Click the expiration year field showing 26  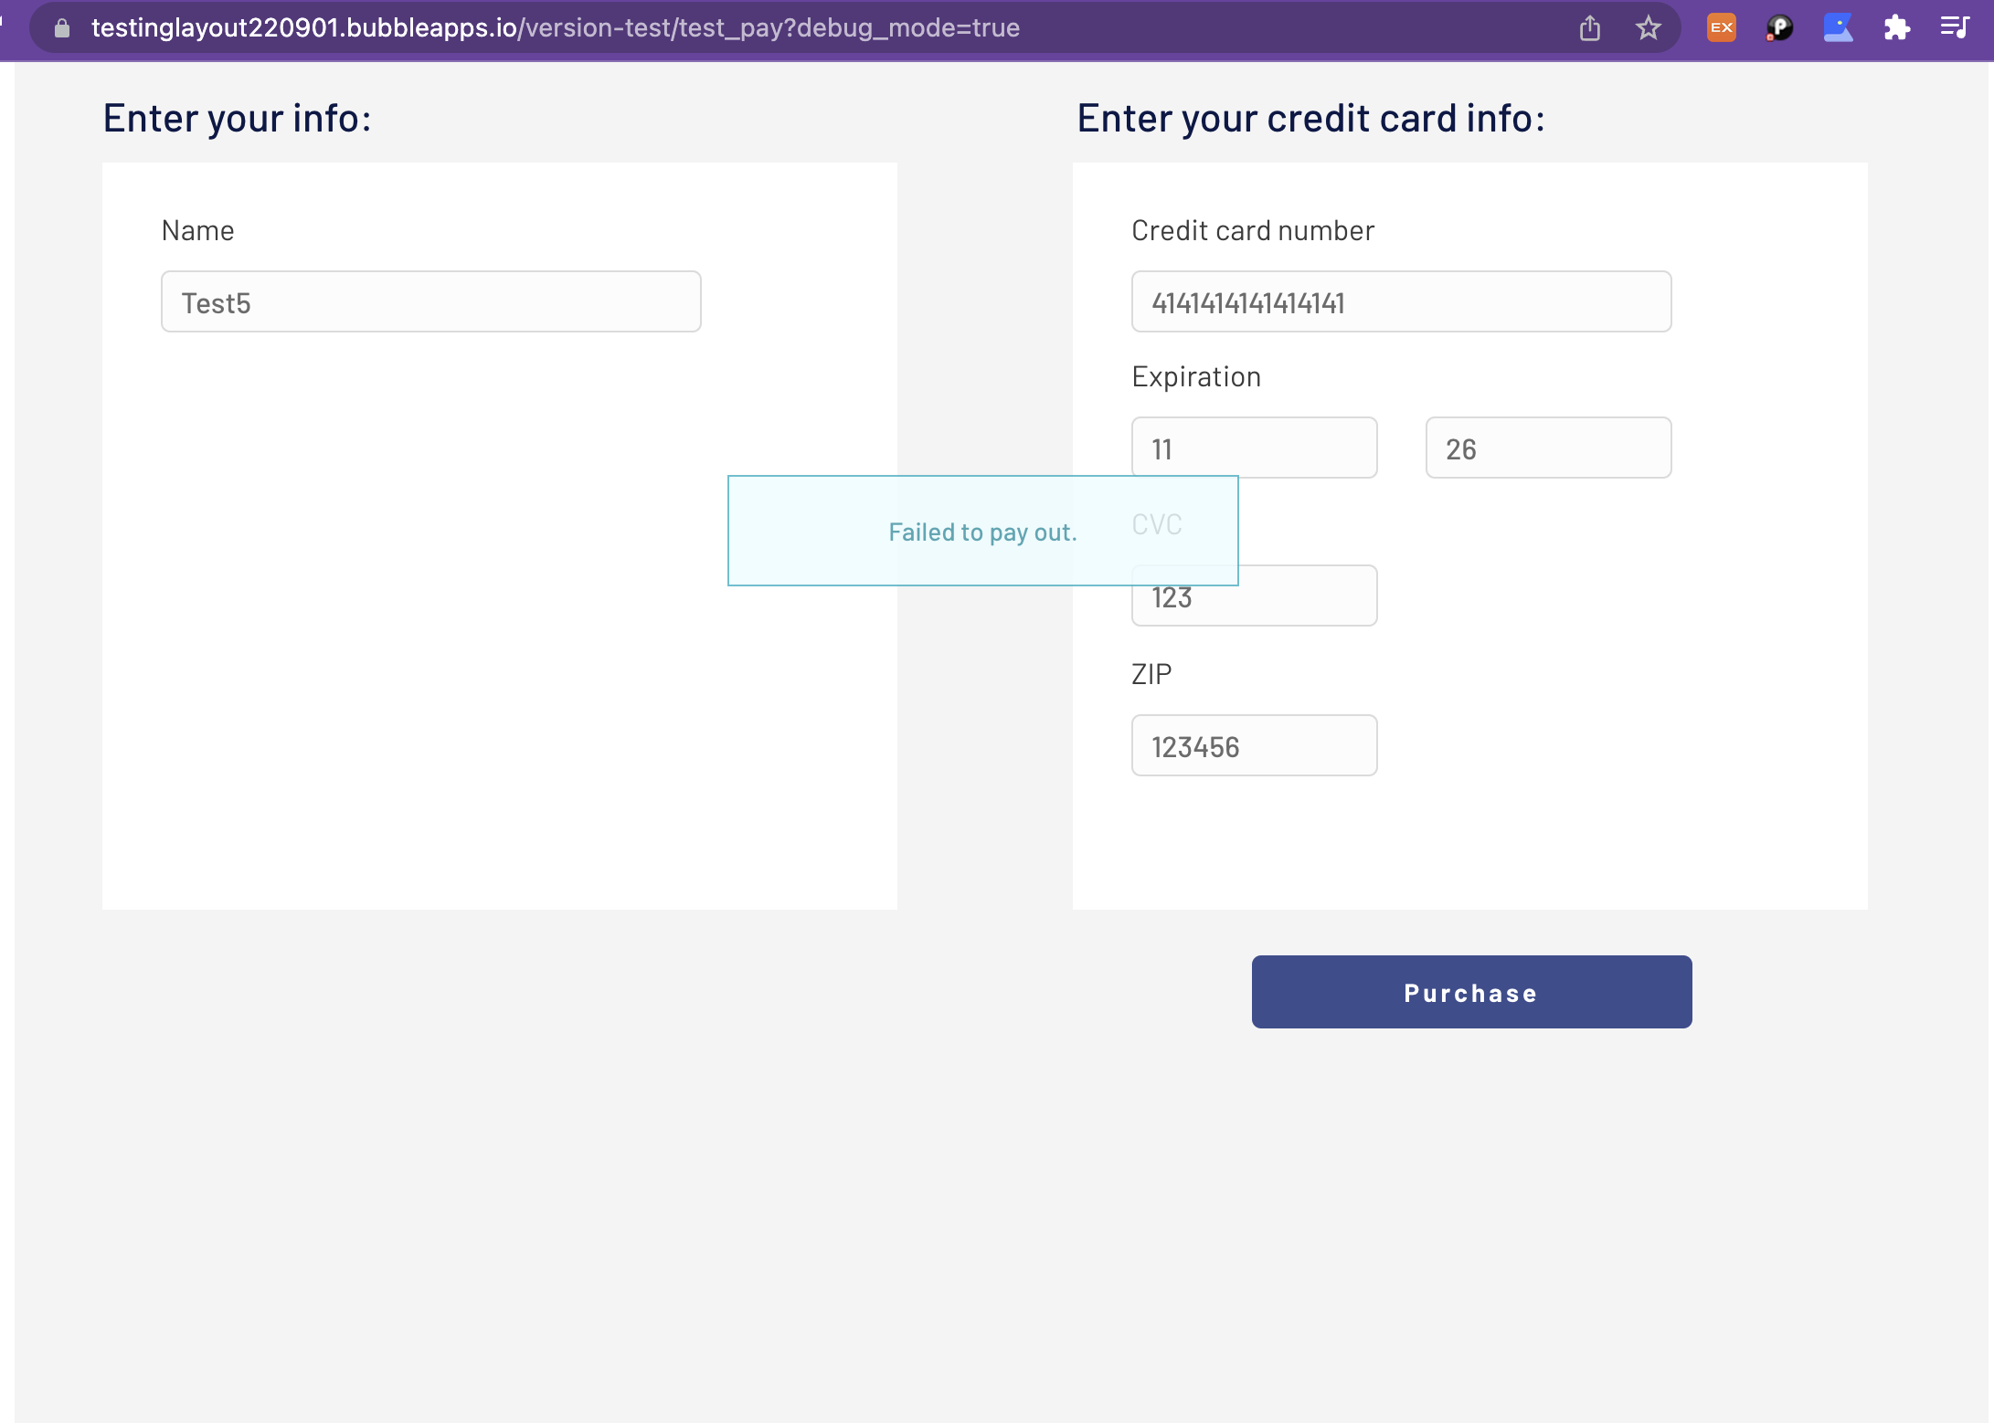(x=1547, y=448)
